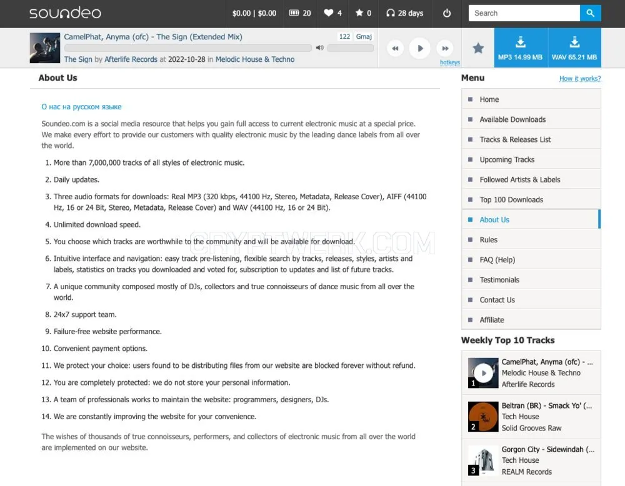
Task: Click the Gmaj key tag
Action: pyautogui.click(x=364, y=37)
